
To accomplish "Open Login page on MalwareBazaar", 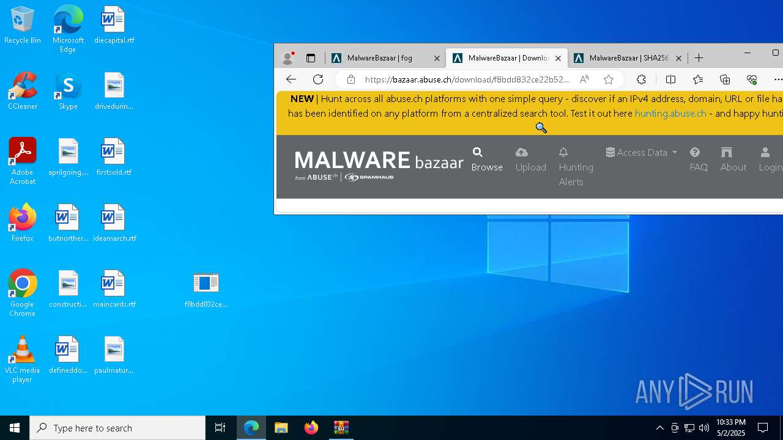I will click(770, 159).
